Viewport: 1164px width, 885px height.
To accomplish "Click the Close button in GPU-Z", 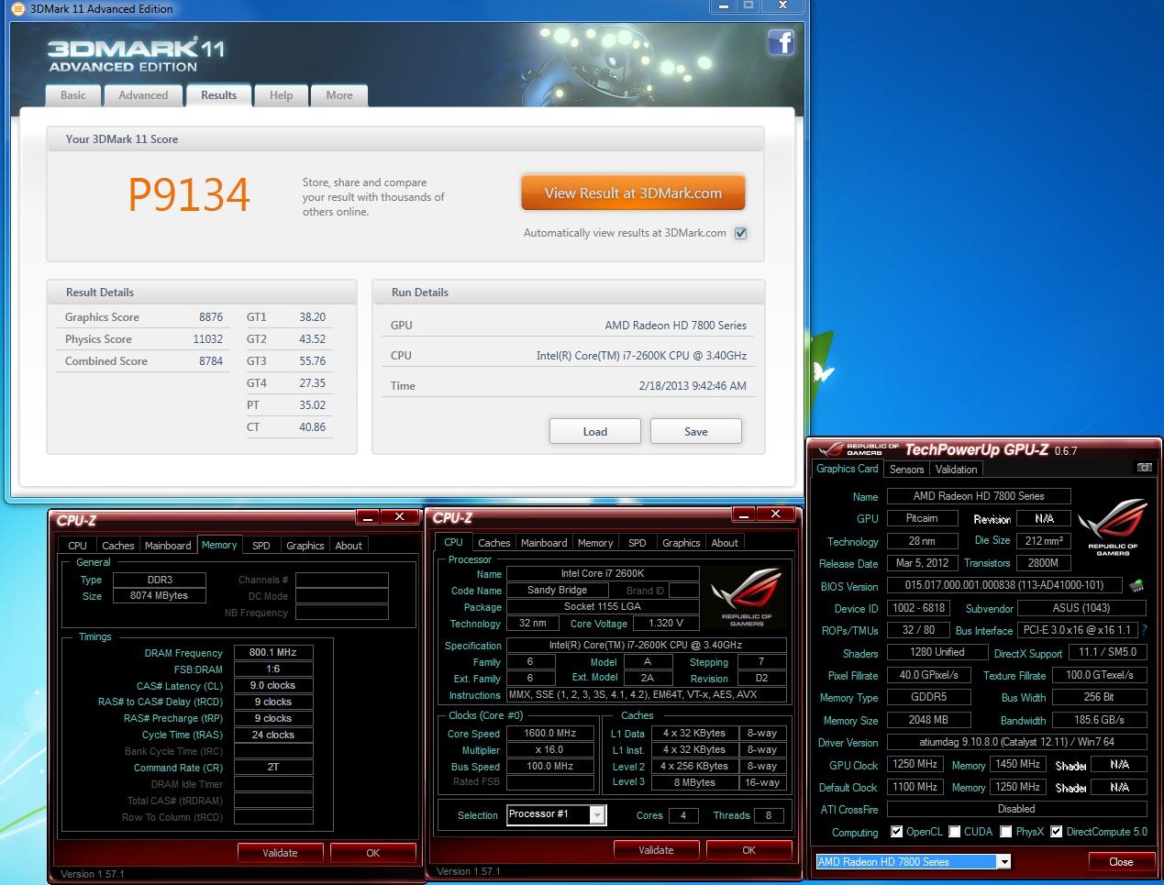I will 1121,862.
